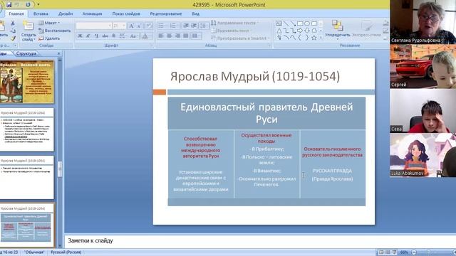456x256 pixels.
Task: Go to the Анимация tab
Action: pyautogui.click(x=92, y=14)
